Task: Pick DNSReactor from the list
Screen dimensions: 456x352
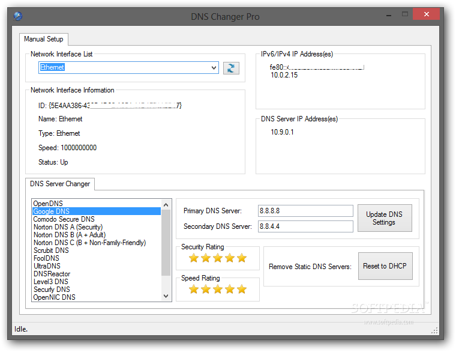Action: click(x=97, y=274)
